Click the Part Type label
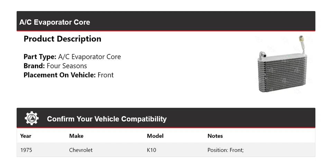Screen dimensions: 332x168 [40, 57]
